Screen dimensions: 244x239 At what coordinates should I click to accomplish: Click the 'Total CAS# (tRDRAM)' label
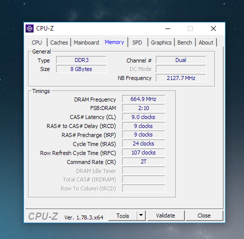click(89, 179)
